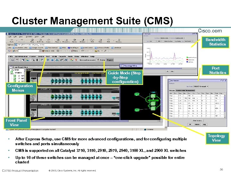
Task: Click the Stop icon in IE toolbar
Action: pos(32,40)
